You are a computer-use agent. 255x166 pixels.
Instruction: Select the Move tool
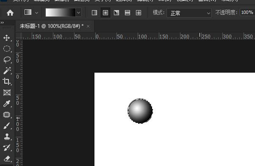pos(6,38)
